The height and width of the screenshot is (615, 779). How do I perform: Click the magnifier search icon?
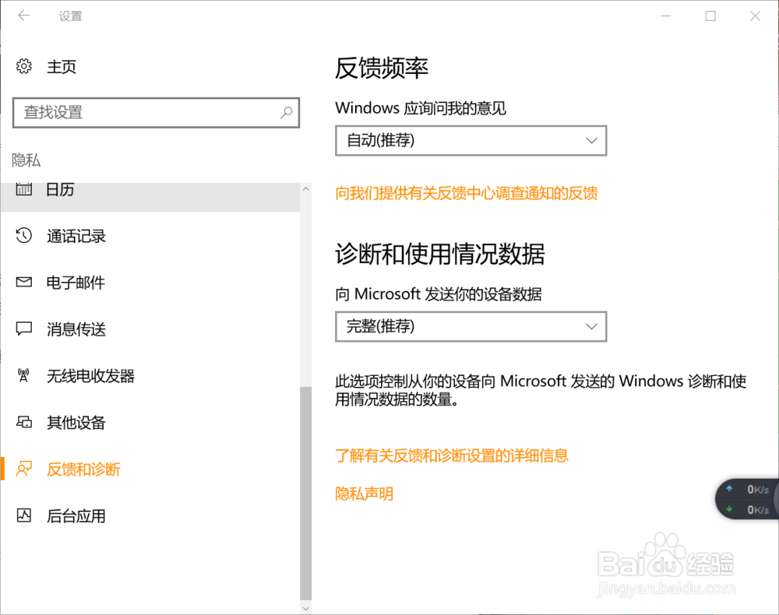point(286,113)
